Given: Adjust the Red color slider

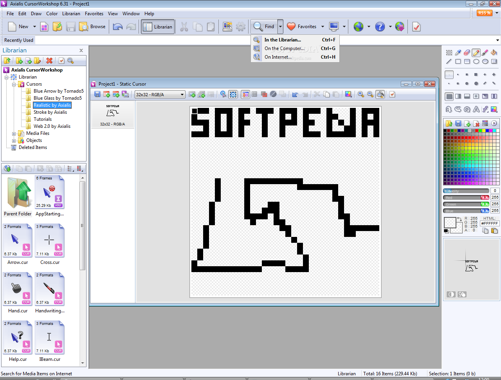Looking at the screenshot, I should (x=466, y=197).
